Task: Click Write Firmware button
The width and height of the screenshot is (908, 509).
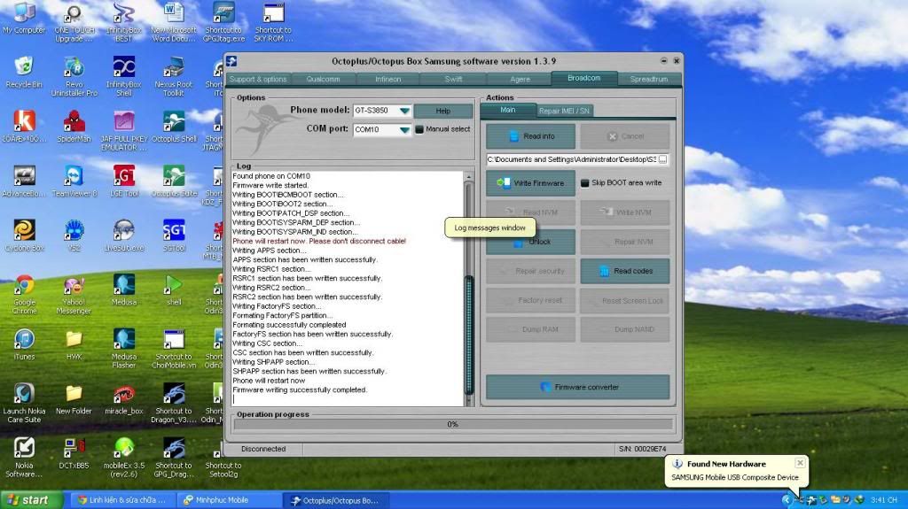Action: (x=530, y=182)
